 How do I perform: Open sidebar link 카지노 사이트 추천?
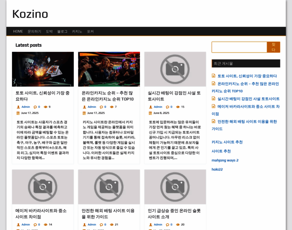pos(227,142)
